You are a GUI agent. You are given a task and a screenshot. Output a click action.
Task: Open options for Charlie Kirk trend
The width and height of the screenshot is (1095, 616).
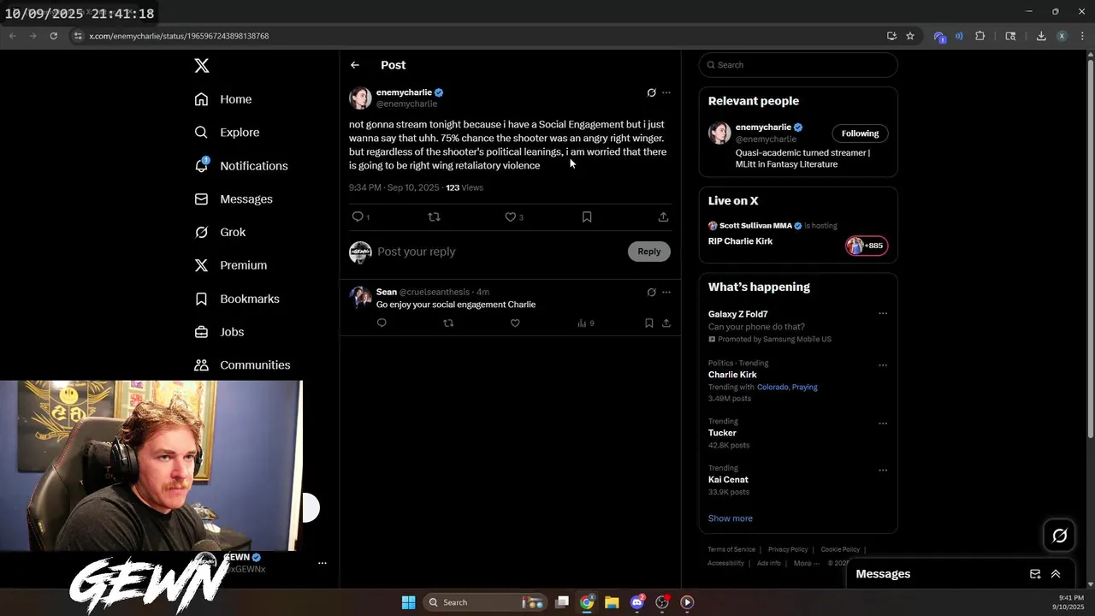(883, 365)
